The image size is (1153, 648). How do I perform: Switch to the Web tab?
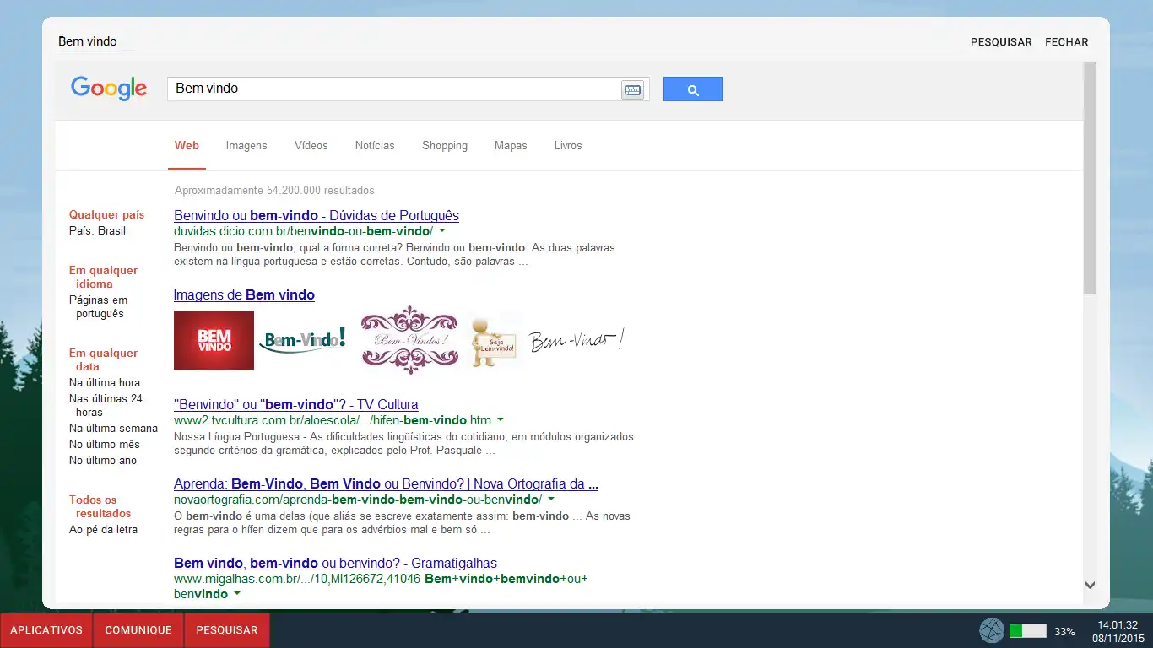[187, 145]
